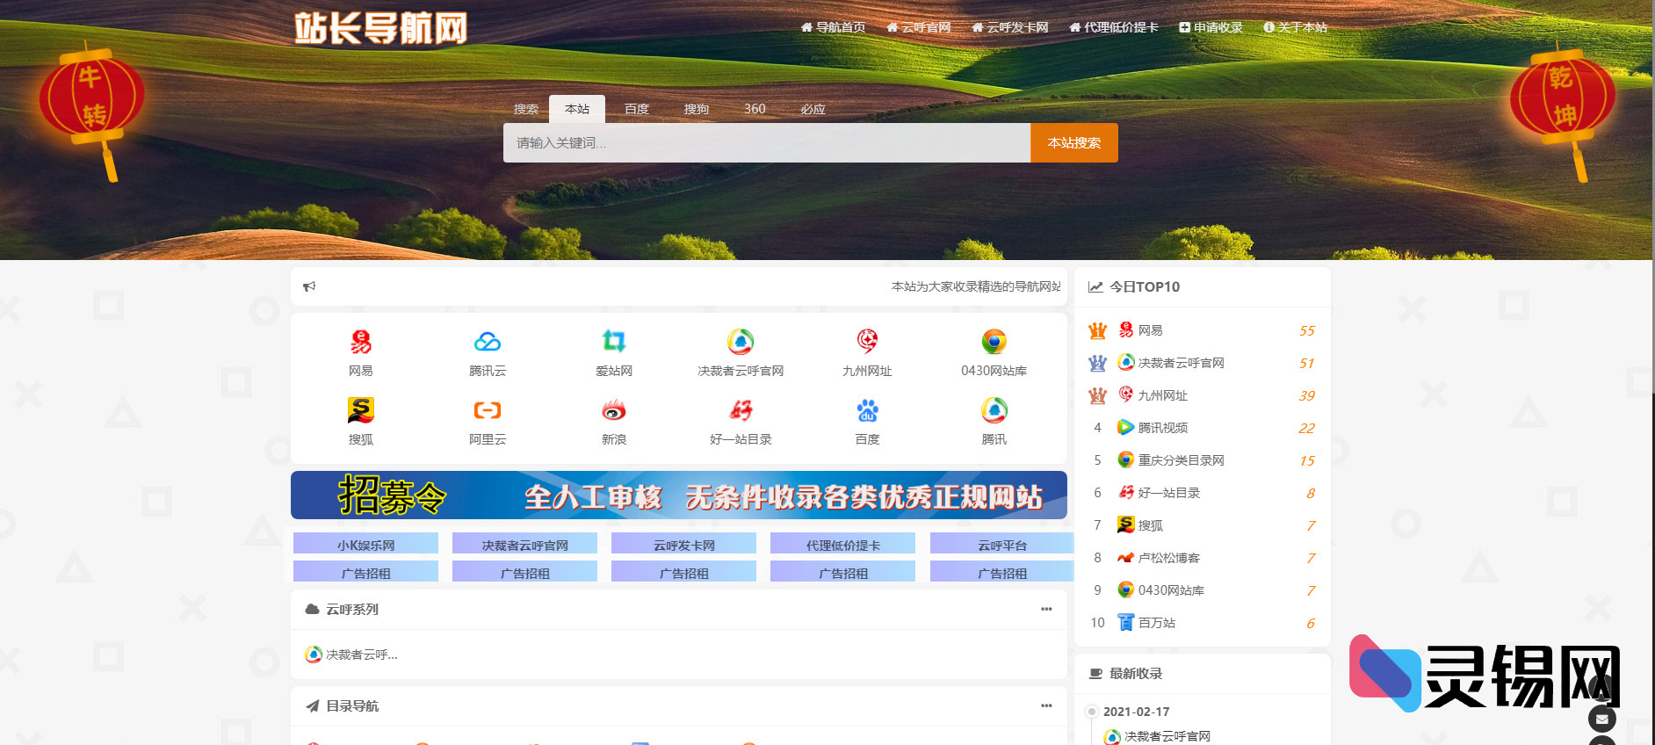The width and height of the screenshot is (1655, 745).
Task: Open 关于本站 menu item
Action: point(1296,27)
